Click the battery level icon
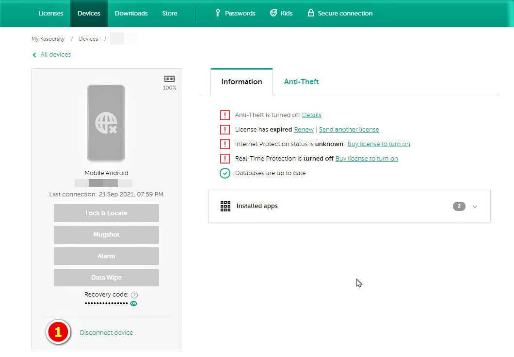514x357 pixels. tap(170, 79)
